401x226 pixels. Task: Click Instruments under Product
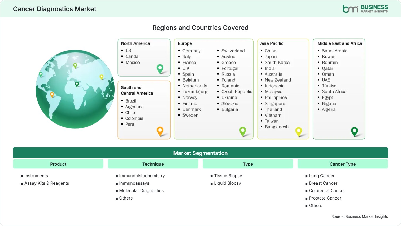pos(36,176)
